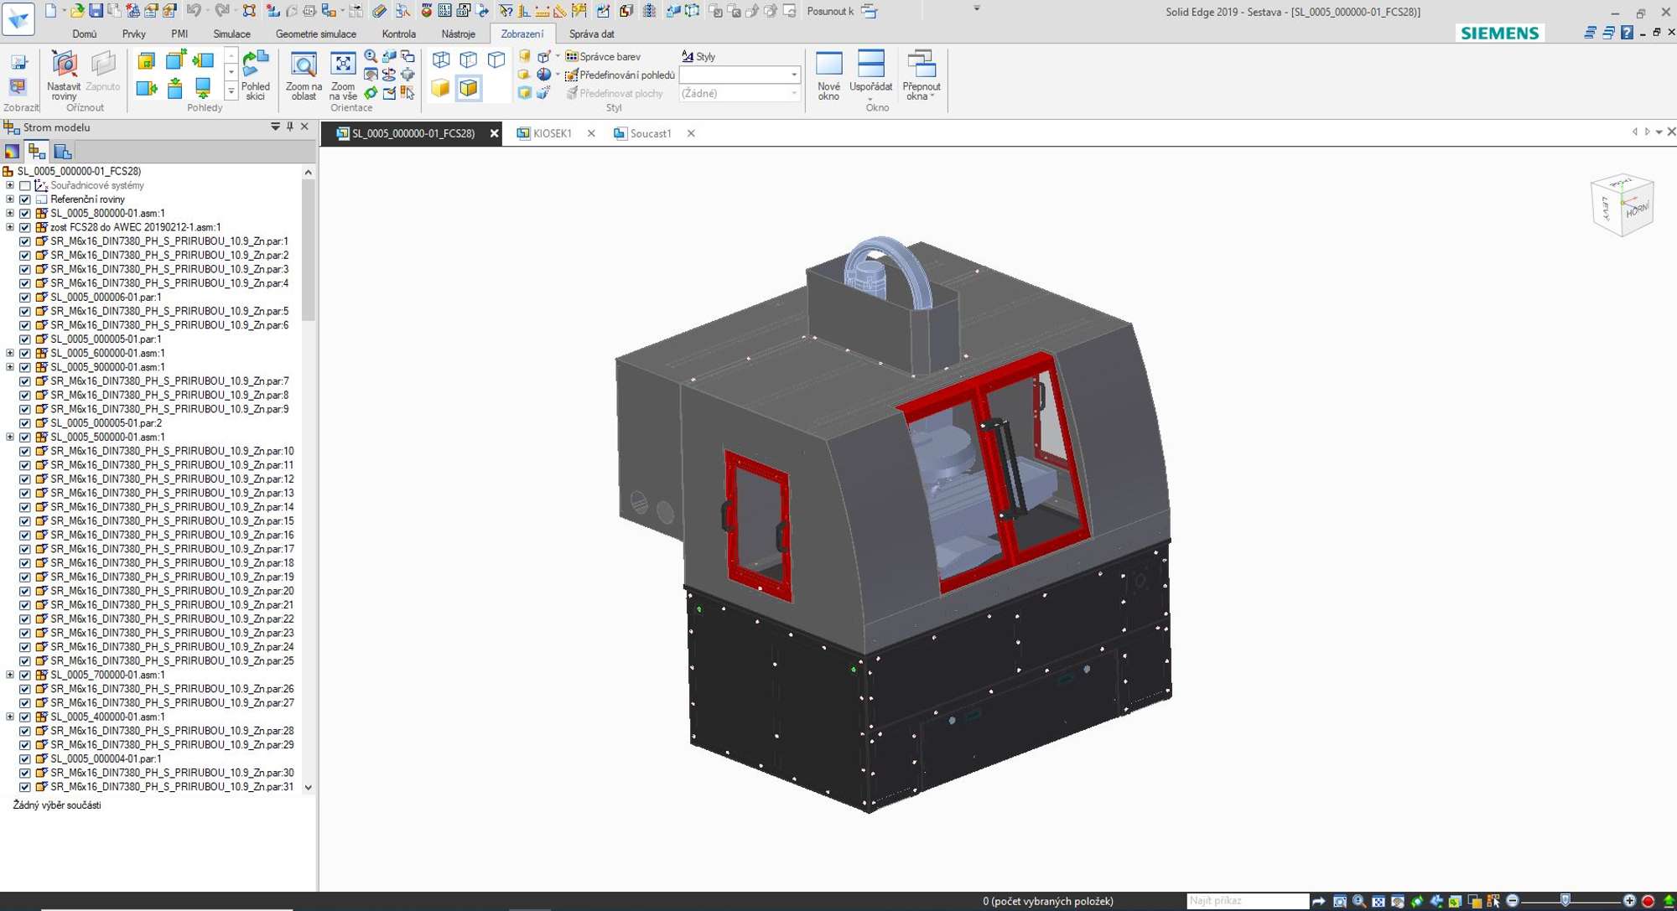
Task: Click the red record circle in status bar
Action: point(1648,901)
